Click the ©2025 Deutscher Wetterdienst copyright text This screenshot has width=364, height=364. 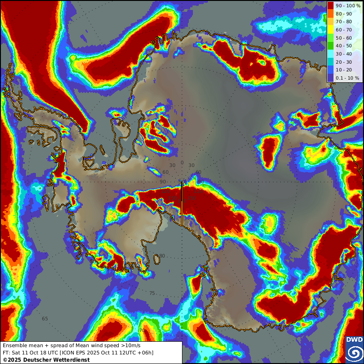(46, 360)
